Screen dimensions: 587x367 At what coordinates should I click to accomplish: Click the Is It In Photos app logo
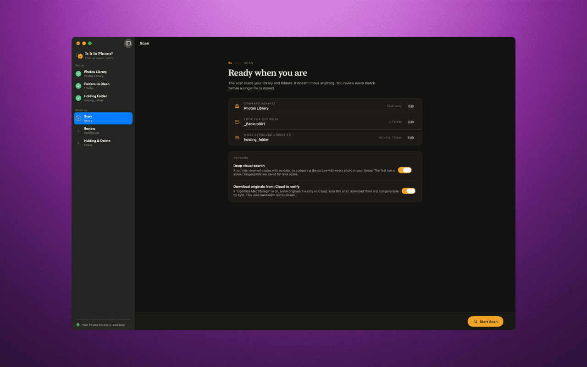click(x=79, y=56)
